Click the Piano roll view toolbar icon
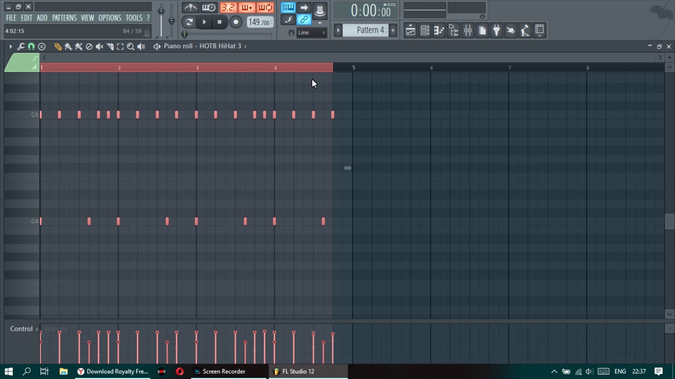 click(439, 30)
